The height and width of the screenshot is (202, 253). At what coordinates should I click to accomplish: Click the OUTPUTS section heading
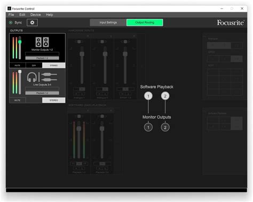point(17,30)
